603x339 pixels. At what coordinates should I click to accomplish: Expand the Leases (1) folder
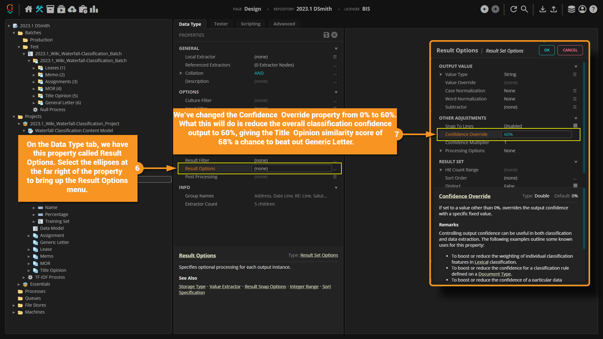point(34,68)
